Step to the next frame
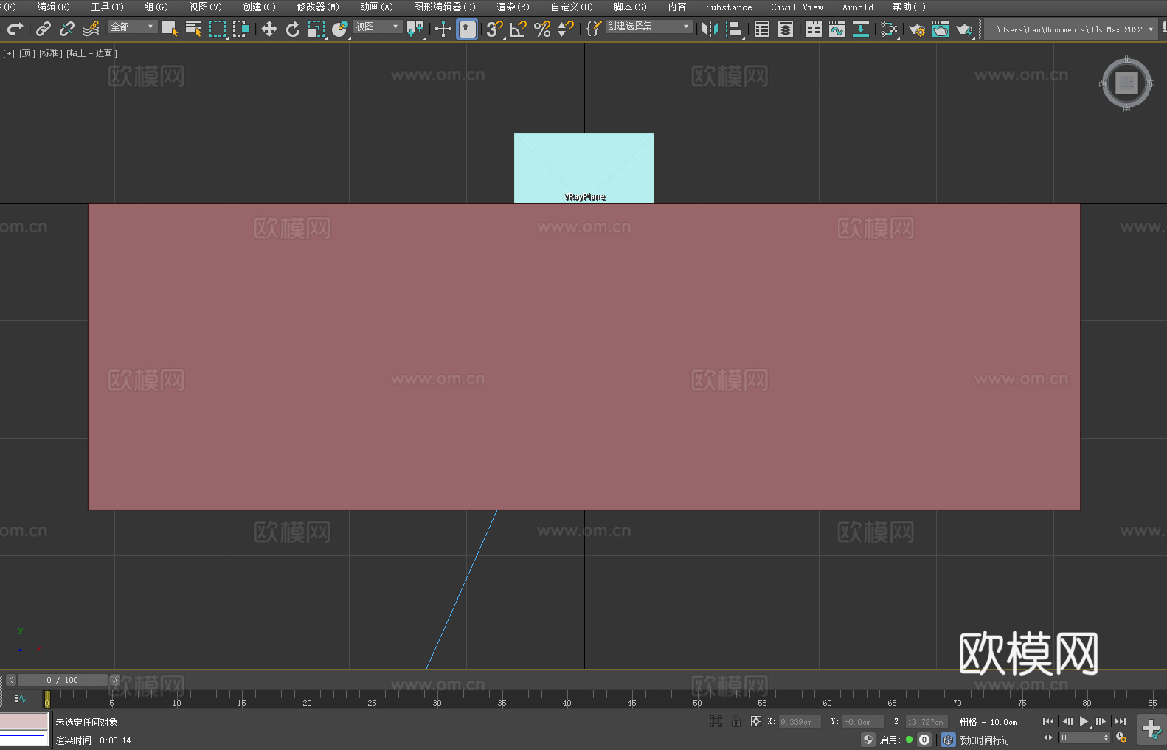Screen dimensions: 1167x750 coord(1101,721)
